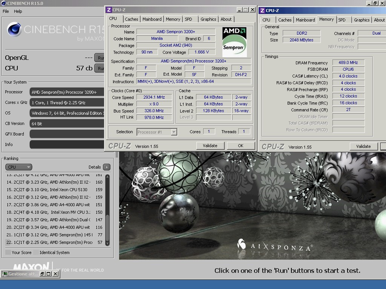Image resolution: width=386 pixels, height=289 pixels.
Task: Open the Help menu in Cinebench
Action: pos(18,11)
